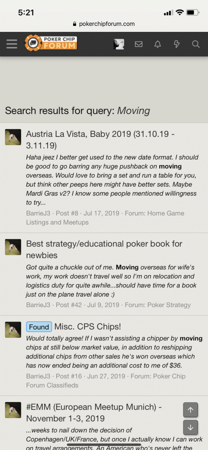Open What's new lightning icon
Viewport: 208px width, 450px height.
(177, 44)
